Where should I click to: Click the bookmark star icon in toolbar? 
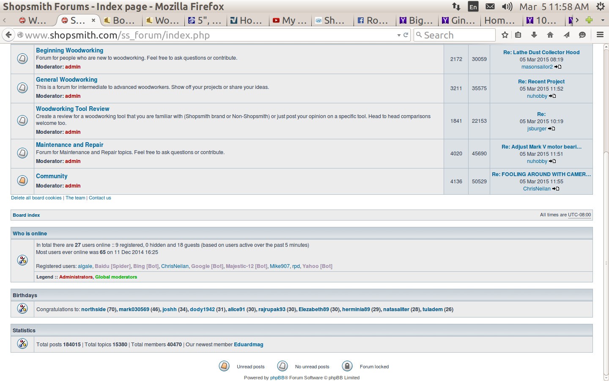[x=505, y=35]
